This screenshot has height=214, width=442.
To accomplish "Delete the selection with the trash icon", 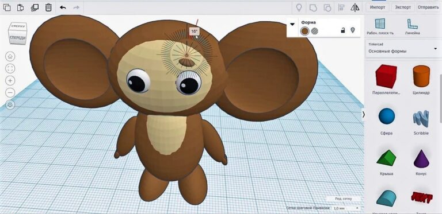I will pos(48,7).
